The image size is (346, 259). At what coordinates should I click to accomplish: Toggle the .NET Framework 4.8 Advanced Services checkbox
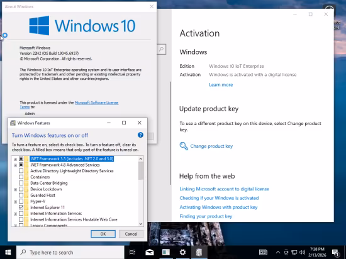tap(21, 165)
